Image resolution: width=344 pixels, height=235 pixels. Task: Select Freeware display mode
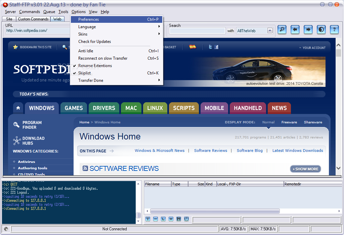coord(289,122)
